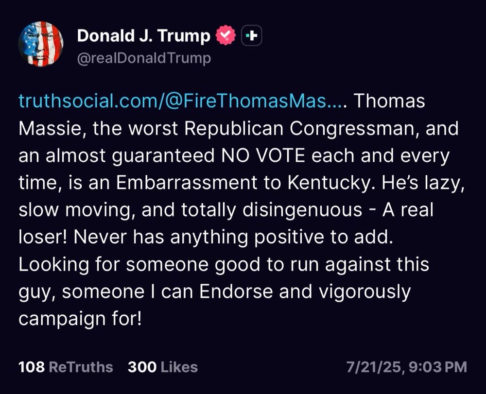Click the word disingenuous in post

[302, 211]
